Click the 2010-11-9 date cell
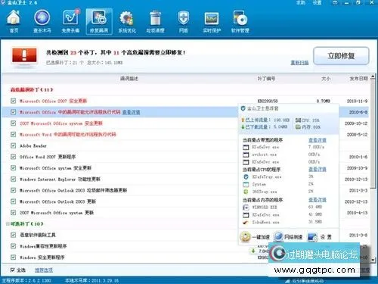The image size is (378, 284). coord(357,101)
